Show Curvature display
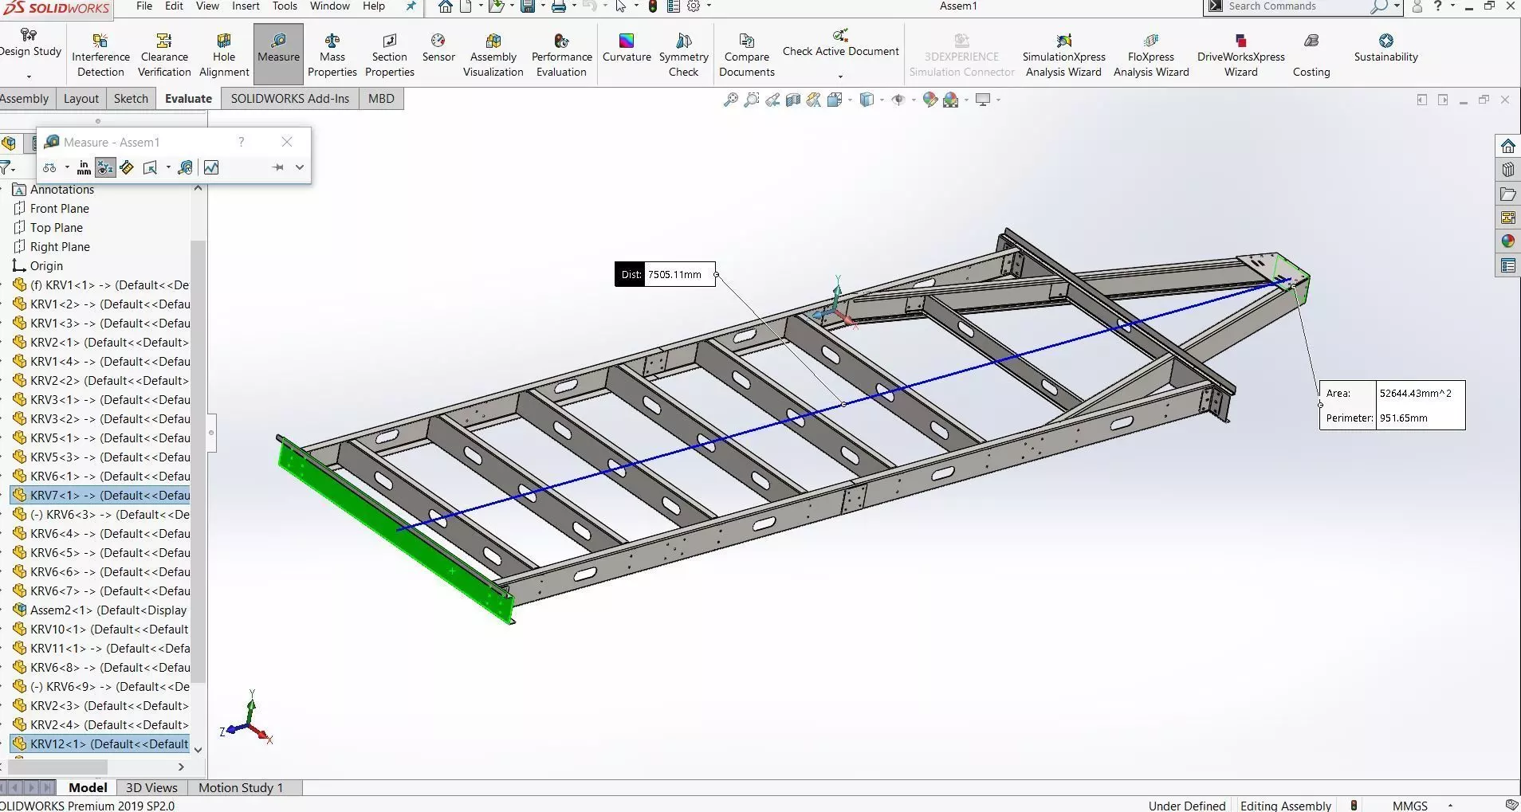This screenshot has width=1521, height=812. 627,48
